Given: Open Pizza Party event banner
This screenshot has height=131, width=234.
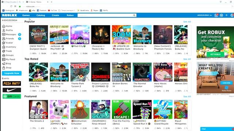Looking at the screenshot, I should coord(12,83).
